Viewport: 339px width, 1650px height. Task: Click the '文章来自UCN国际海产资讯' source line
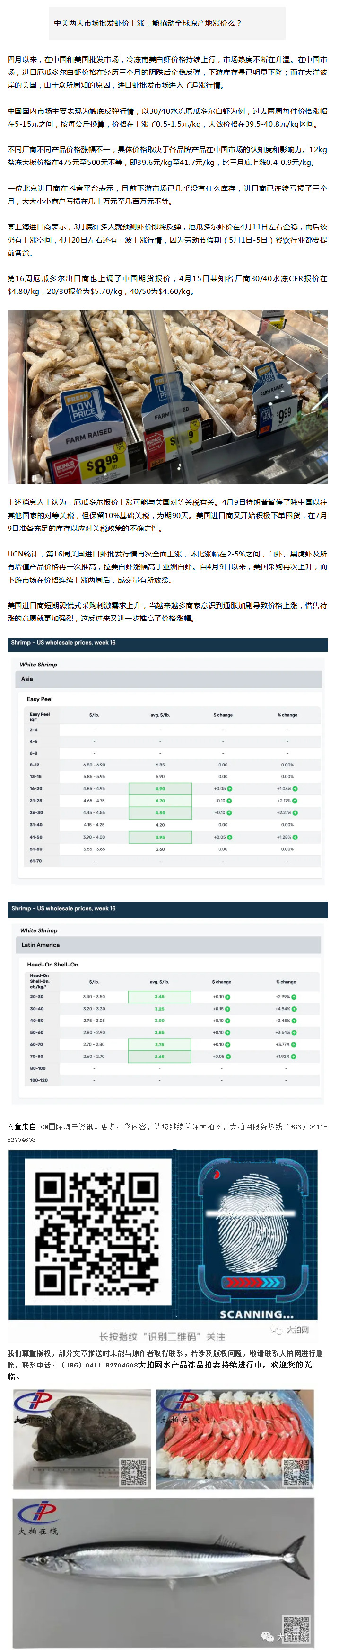pos(167,1132)
